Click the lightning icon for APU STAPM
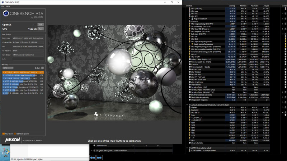 point(190,57)
